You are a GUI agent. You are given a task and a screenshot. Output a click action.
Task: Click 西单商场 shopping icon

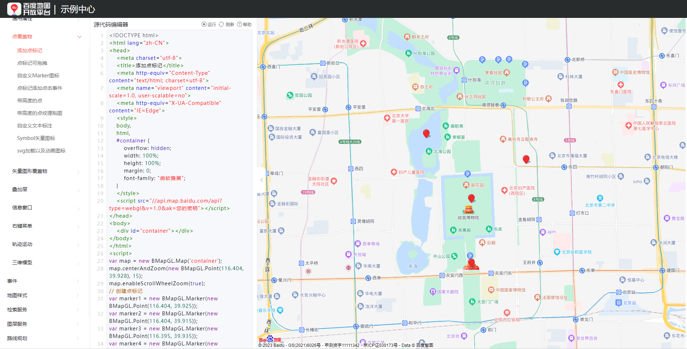[x=357, y=244]
